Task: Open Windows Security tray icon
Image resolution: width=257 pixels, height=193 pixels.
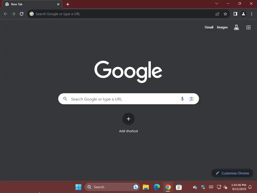Action: click(203, 187)
